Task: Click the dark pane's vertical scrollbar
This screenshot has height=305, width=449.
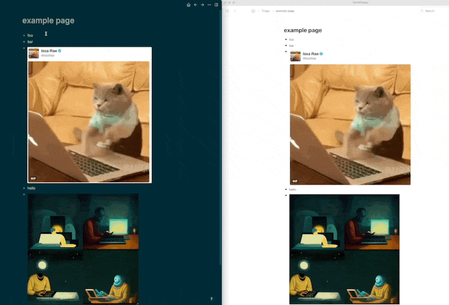Action: 220,137
